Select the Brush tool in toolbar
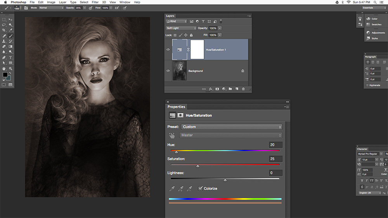The image size is (388, 218). (x=10, y=36)
